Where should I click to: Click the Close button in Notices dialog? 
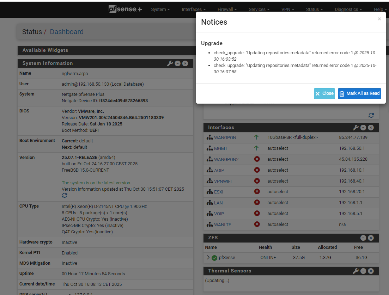(324, 93)
